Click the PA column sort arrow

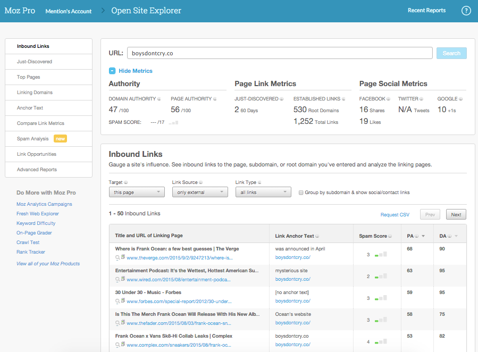click(423, 236)
